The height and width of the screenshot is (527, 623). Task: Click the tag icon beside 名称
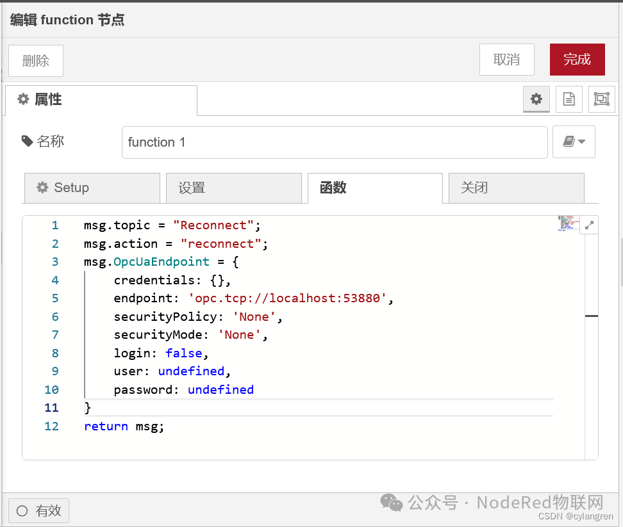(x=28, y=142)
